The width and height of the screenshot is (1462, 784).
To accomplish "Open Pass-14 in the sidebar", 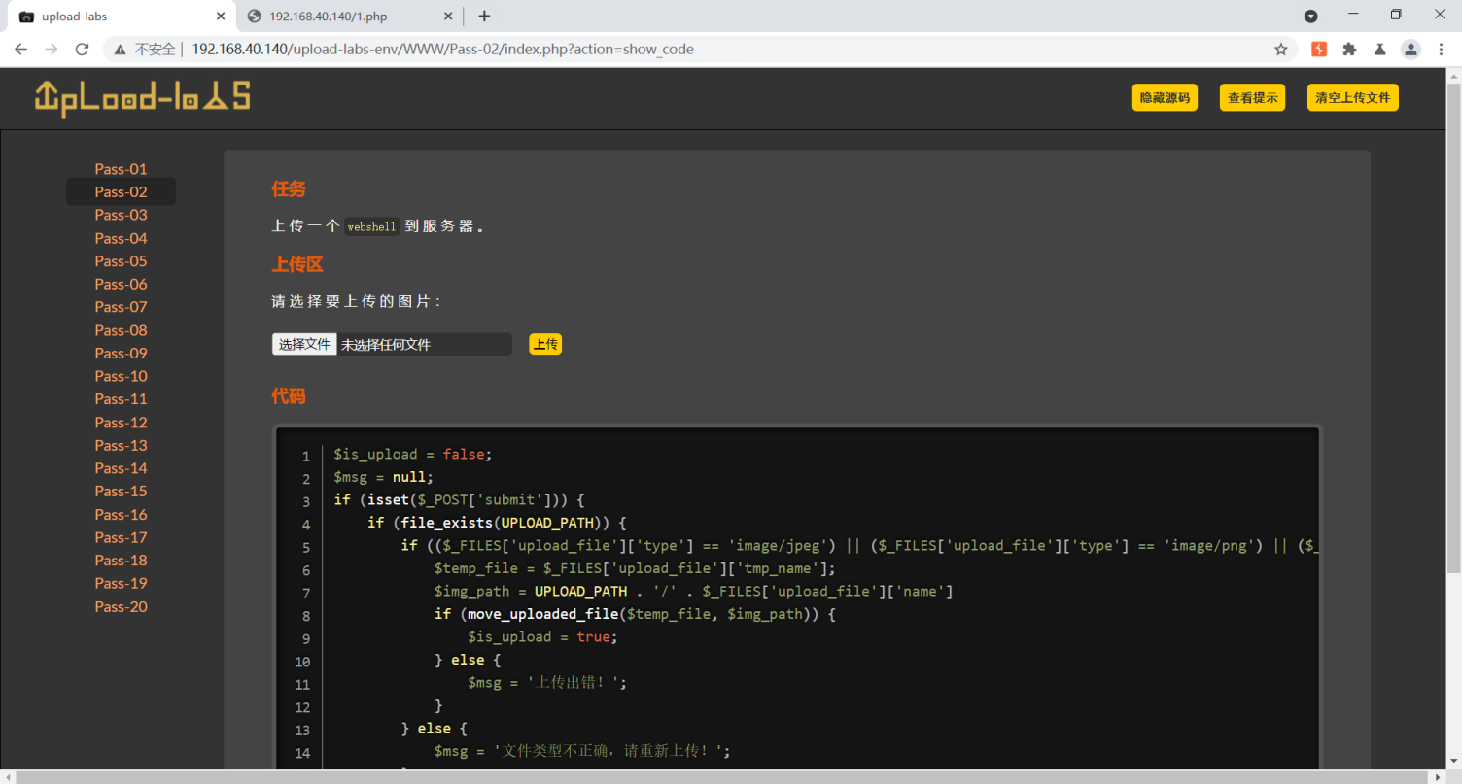I will (121, 468).
